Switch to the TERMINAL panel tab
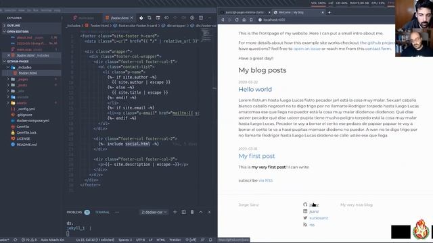Image resolution: width=433 pixels, height=243 pixels. coord(102,212)
